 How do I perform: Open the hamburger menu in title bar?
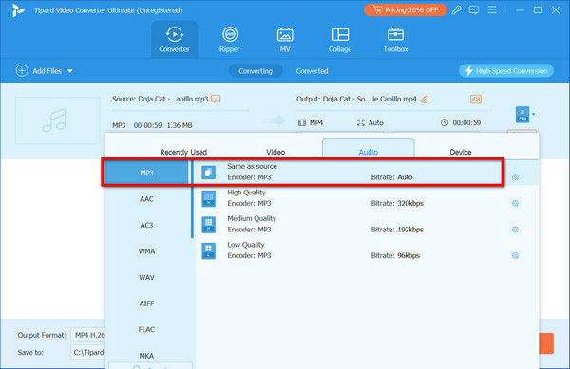point(492,10)
